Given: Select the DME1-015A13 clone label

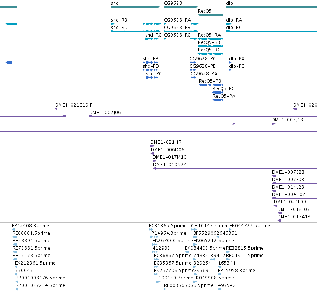Looking at the screenshot, I should [294, 217].
